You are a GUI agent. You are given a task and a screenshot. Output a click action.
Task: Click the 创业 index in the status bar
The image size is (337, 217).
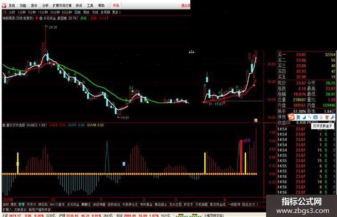click(x=119, y=215)
